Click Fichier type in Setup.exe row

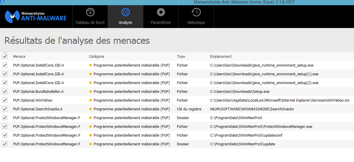(182, 92)
